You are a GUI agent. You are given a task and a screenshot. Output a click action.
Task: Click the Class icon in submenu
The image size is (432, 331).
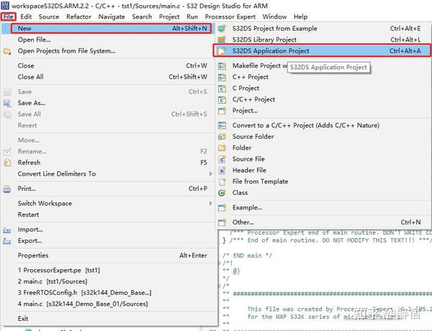tap(222, 193)
